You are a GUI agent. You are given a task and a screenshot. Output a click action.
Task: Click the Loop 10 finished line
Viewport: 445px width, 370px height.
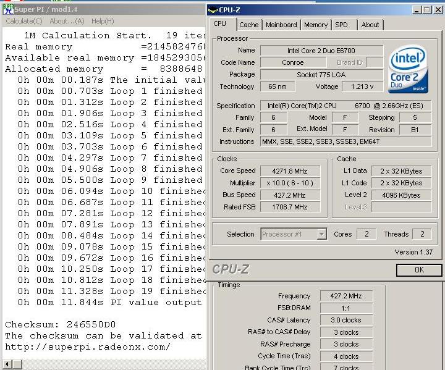pos(111,191)
